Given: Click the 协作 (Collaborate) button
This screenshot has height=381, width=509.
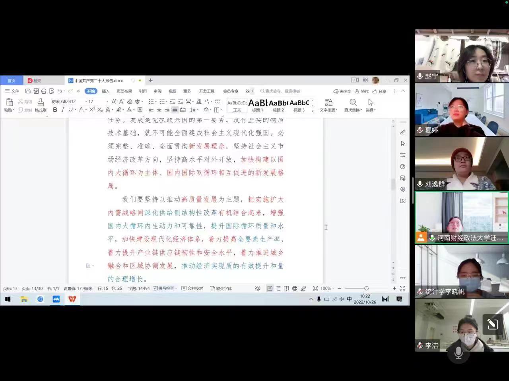Looking at the screenshot, I should coord(362,91).
